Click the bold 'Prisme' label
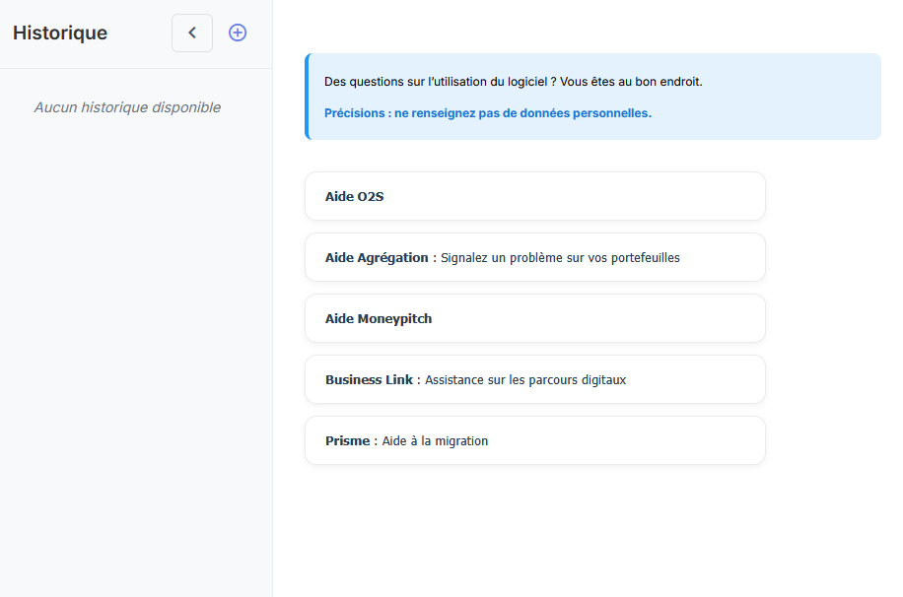Screen dimensions: 903x597 click(x=347, y=441)
